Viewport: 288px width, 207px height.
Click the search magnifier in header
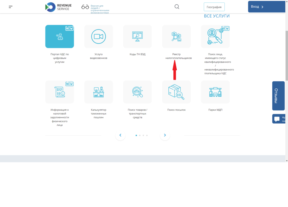tap(177, 7)
